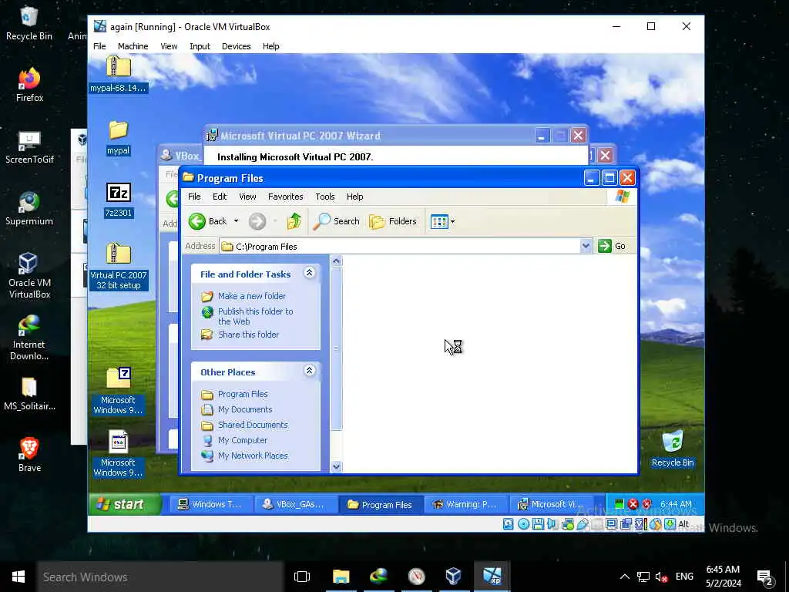Collapse the Other Places panel
Image resolution: width=789 pixels, height=592 pixels.
tap(310, 372)
